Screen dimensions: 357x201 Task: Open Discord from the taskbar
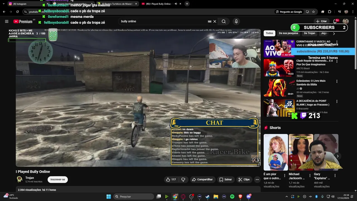pyautogui.click(x=249, y=197)
